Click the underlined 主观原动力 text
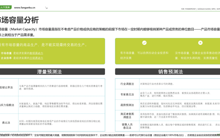The height and width of the screenshot is (138, 220). click(36, 58)
